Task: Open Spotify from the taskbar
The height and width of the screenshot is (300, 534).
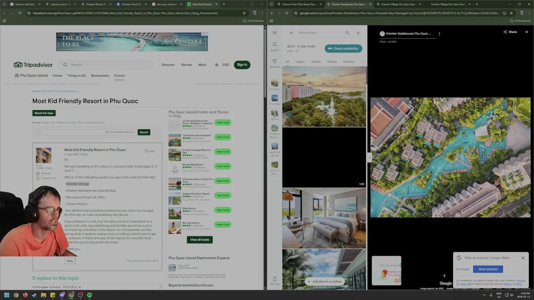Action: tap(89, 295)
